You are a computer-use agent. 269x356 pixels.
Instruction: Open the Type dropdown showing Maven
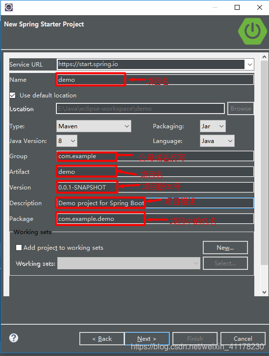94,126
